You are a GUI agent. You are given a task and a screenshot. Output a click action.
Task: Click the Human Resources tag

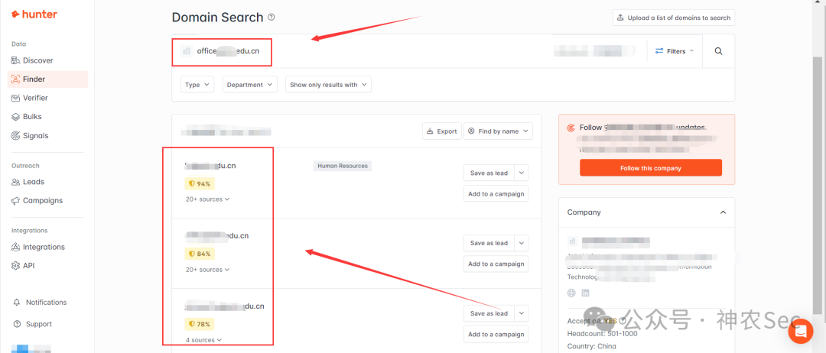[x=343, y=166]
